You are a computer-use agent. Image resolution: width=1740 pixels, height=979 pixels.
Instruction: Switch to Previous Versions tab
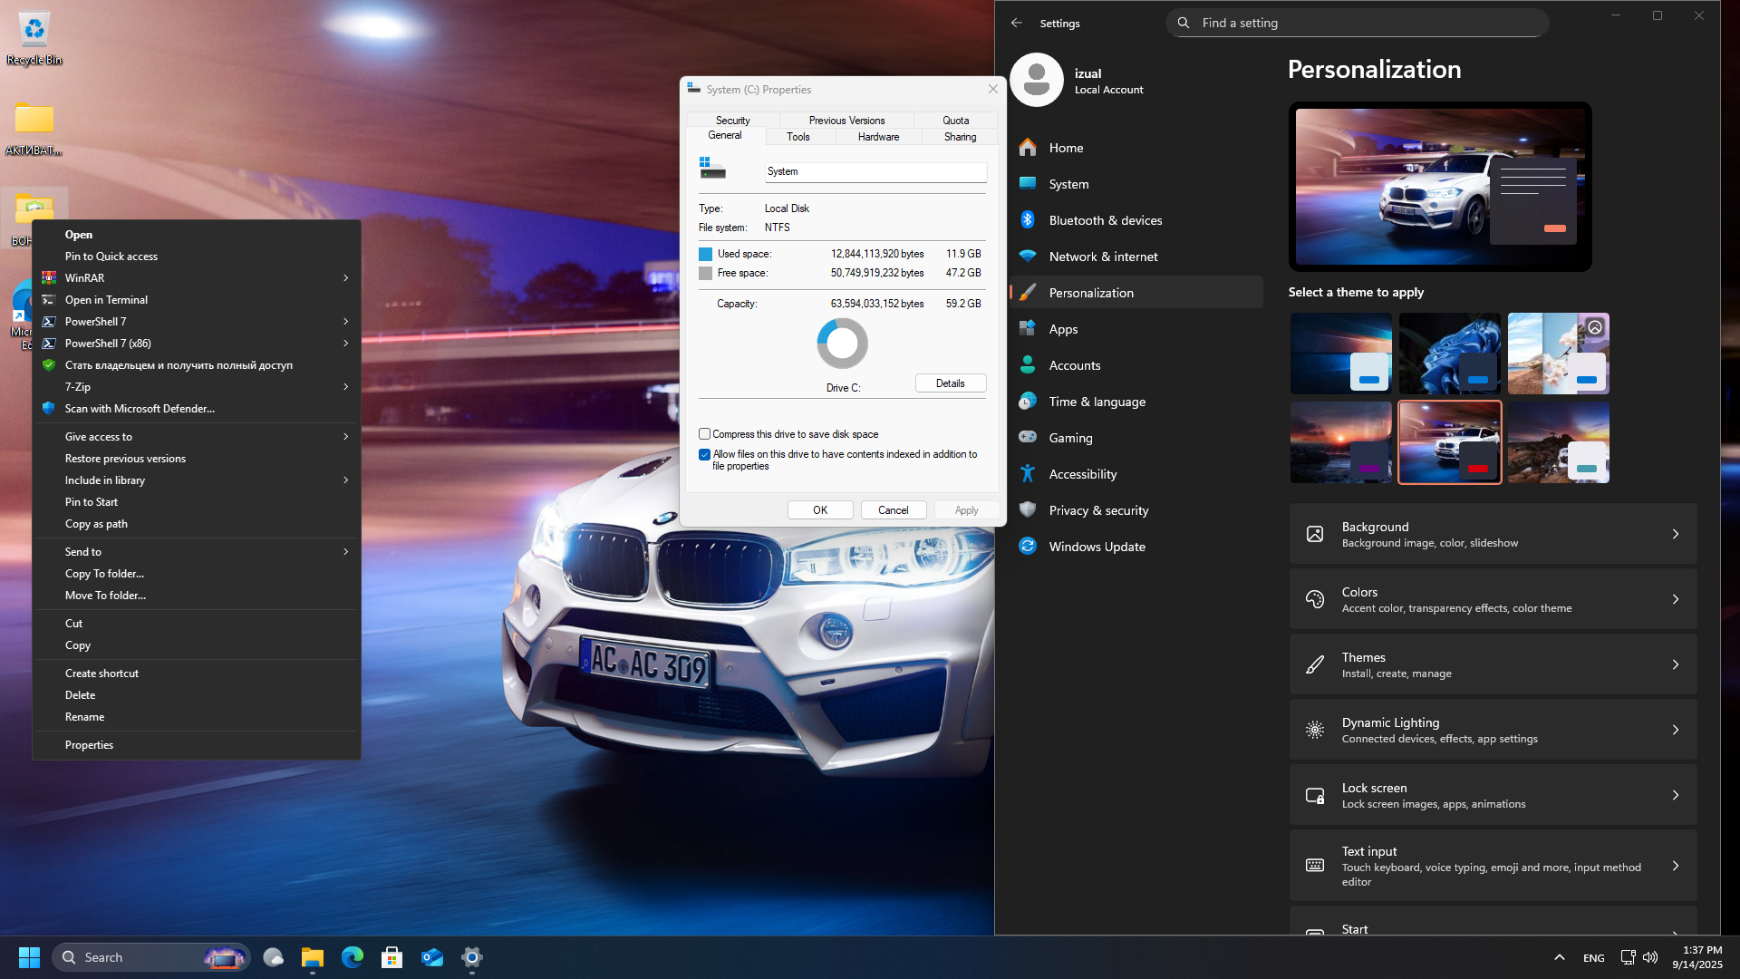[x=846, y=121]
